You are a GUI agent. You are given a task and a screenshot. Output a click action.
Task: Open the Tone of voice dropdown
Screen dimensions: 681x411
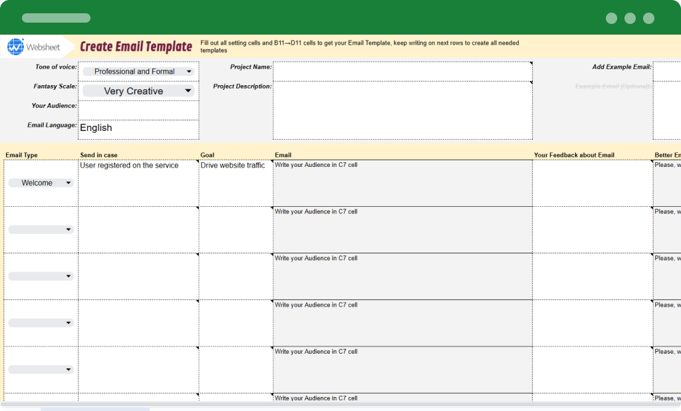[138, 71]
